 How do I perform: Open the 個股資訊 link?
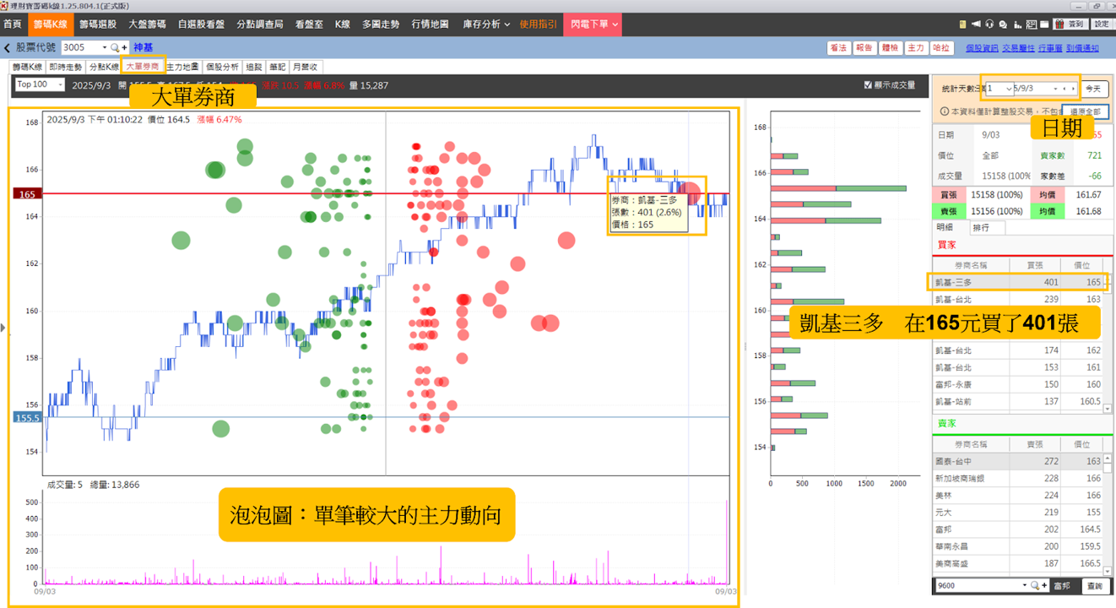tap(982, 49)
